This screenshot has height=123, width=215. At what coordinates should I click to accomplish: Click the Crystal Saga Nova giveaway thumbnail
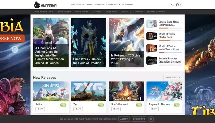pyautogui.click(x=152, y=24)
